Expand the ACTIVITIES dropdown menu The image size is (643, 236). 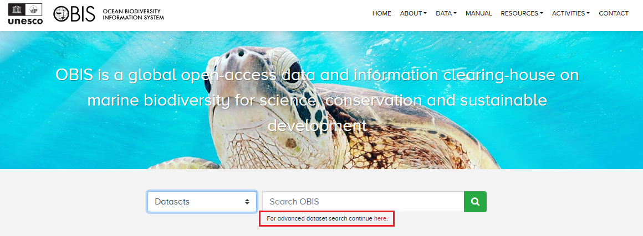[x=571, y=13]
